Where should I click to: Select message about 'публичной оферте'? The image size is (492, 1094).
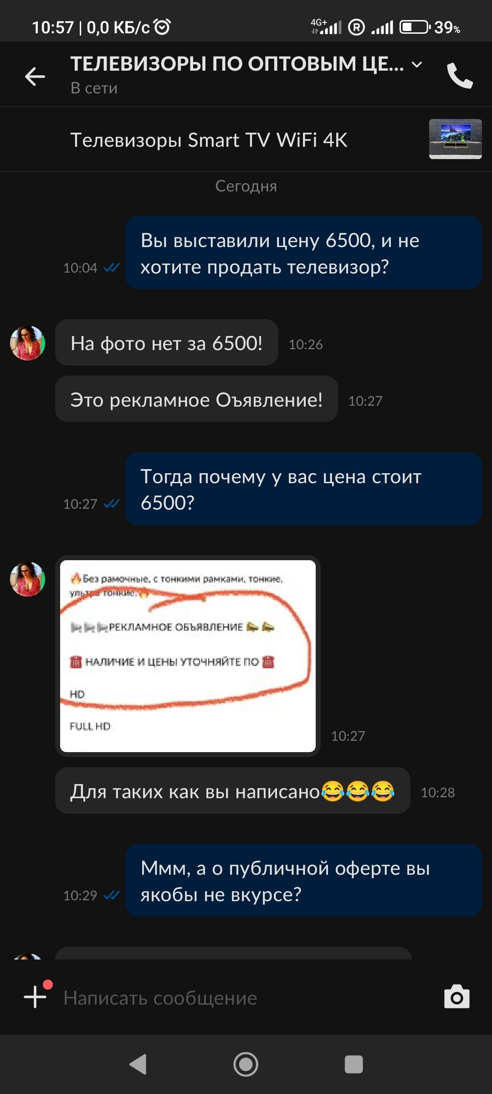point(303,880)
